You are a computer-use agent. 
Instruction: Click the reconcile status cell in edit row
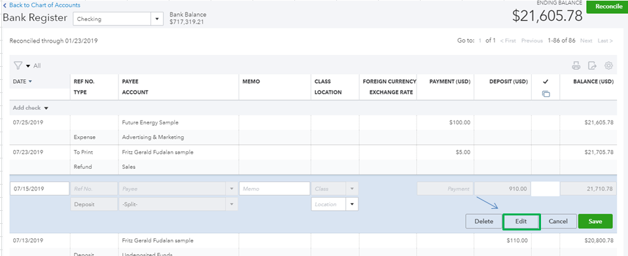[545, 189]
